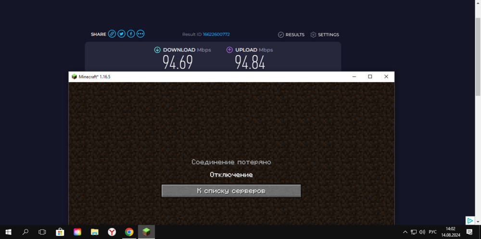Click the browser page vertical scrollbar
481x239 pixels.
coord(478,57)
